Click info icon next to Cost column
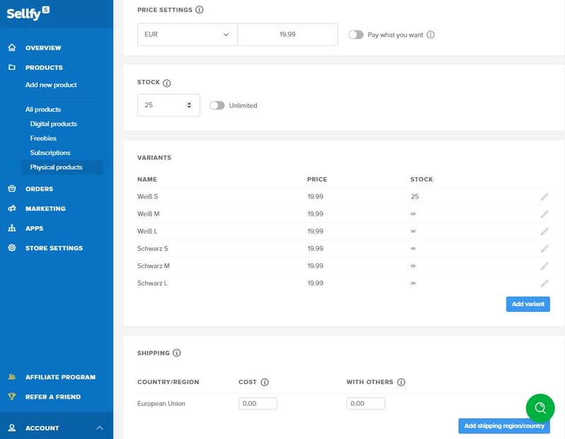This screenshot has width=565, height=439. pyautogui.click(x=265, y=383)
